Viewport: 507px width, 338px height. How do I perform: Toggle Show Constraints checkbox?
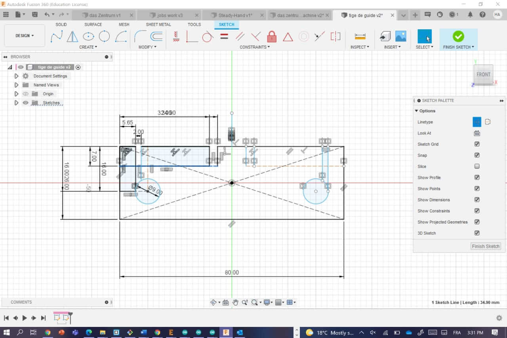477,211
